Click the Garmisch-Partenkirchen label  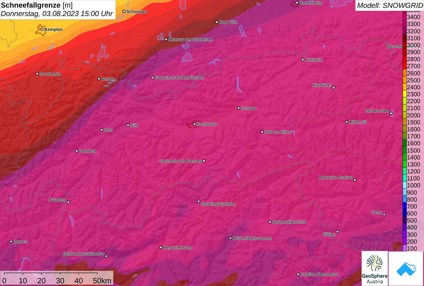coord(180,77)
